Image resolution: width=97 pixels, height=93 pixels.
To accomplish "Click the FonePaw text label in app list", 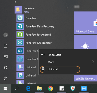I will 31,18.
